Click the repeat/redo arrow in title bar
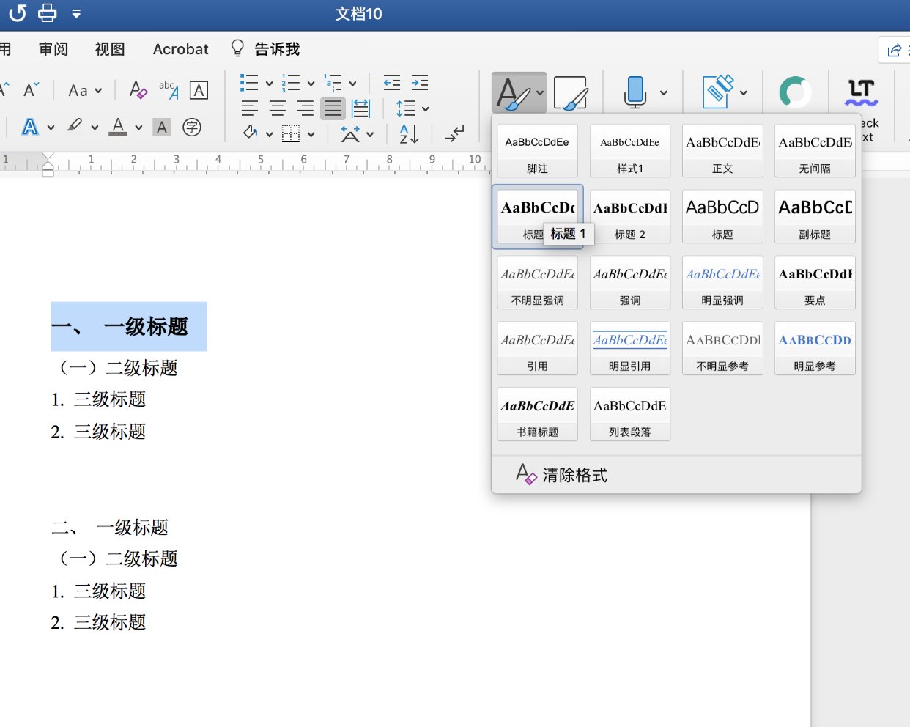This screenshot has width=910, height=727. pos(17,13)
